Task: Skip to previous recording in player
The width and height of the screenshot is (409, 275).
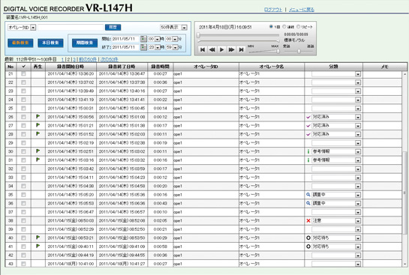Action: point(203,49)
